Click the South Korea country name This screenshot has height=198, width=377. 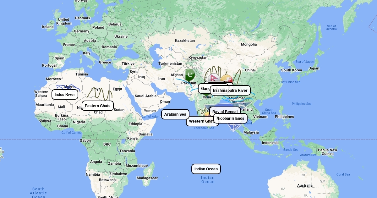(x=292, y=70)
